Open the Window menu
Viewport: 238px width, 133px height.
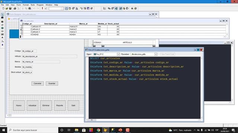[x=49, y=5]
